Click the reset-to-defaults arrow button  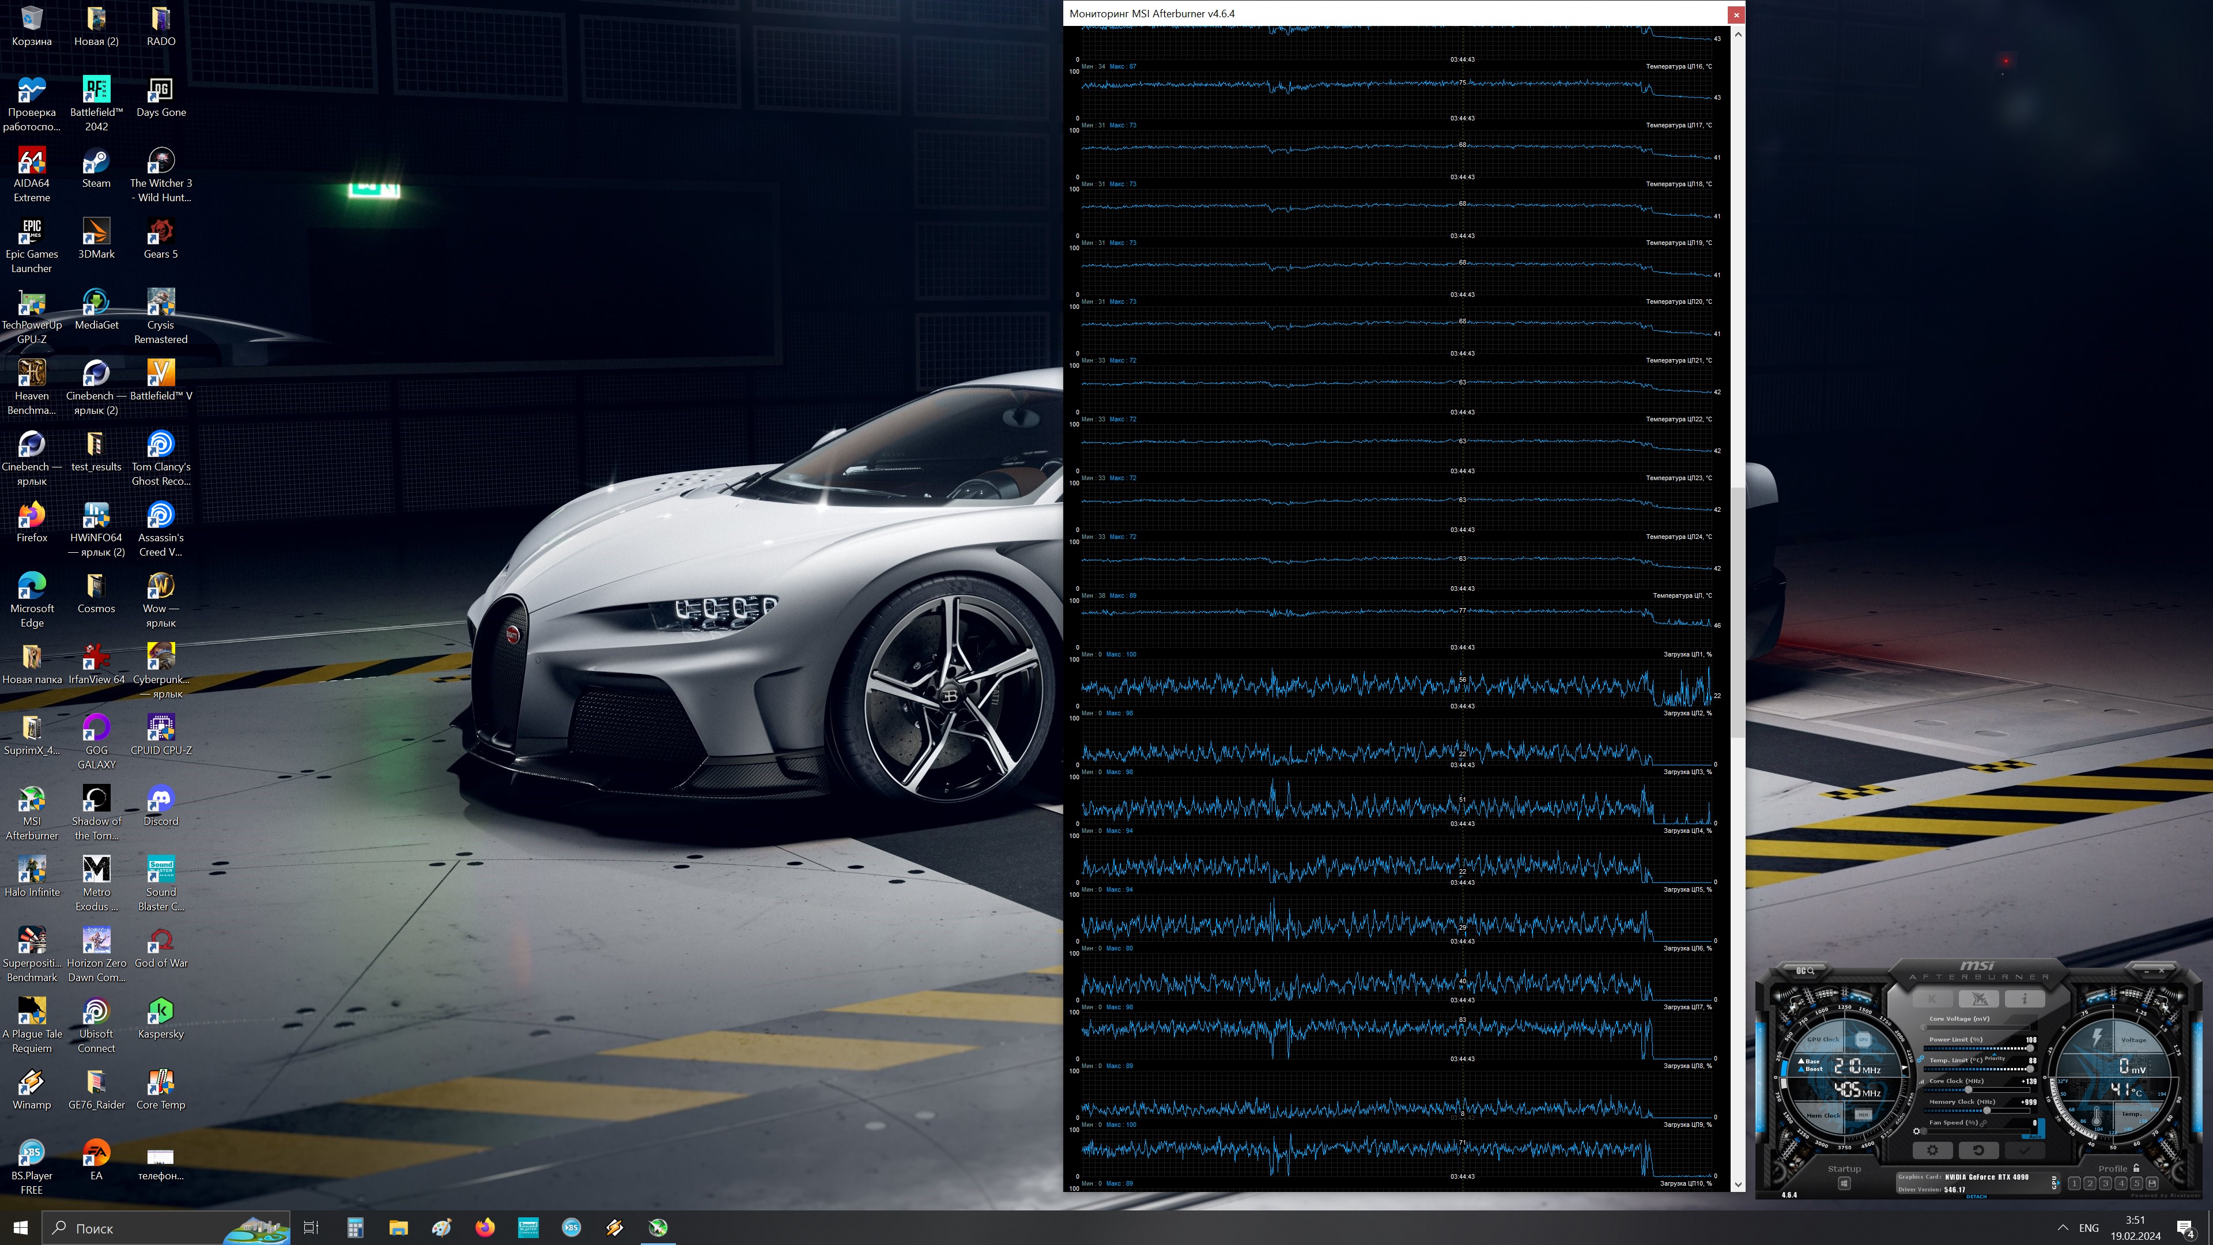[x=1980, y=1150]
